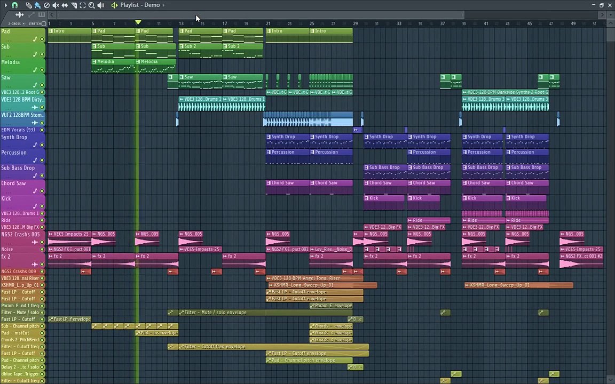Mute the EDM Vocals (93) track
This screenshot has width=615, height=384.
[x=42, y=130]
